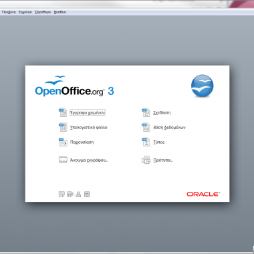This screenshot has width=254, height=254.
Task: Create a new text document (Έγγραφο κειμένου)
Action: (x=82, y=112)
